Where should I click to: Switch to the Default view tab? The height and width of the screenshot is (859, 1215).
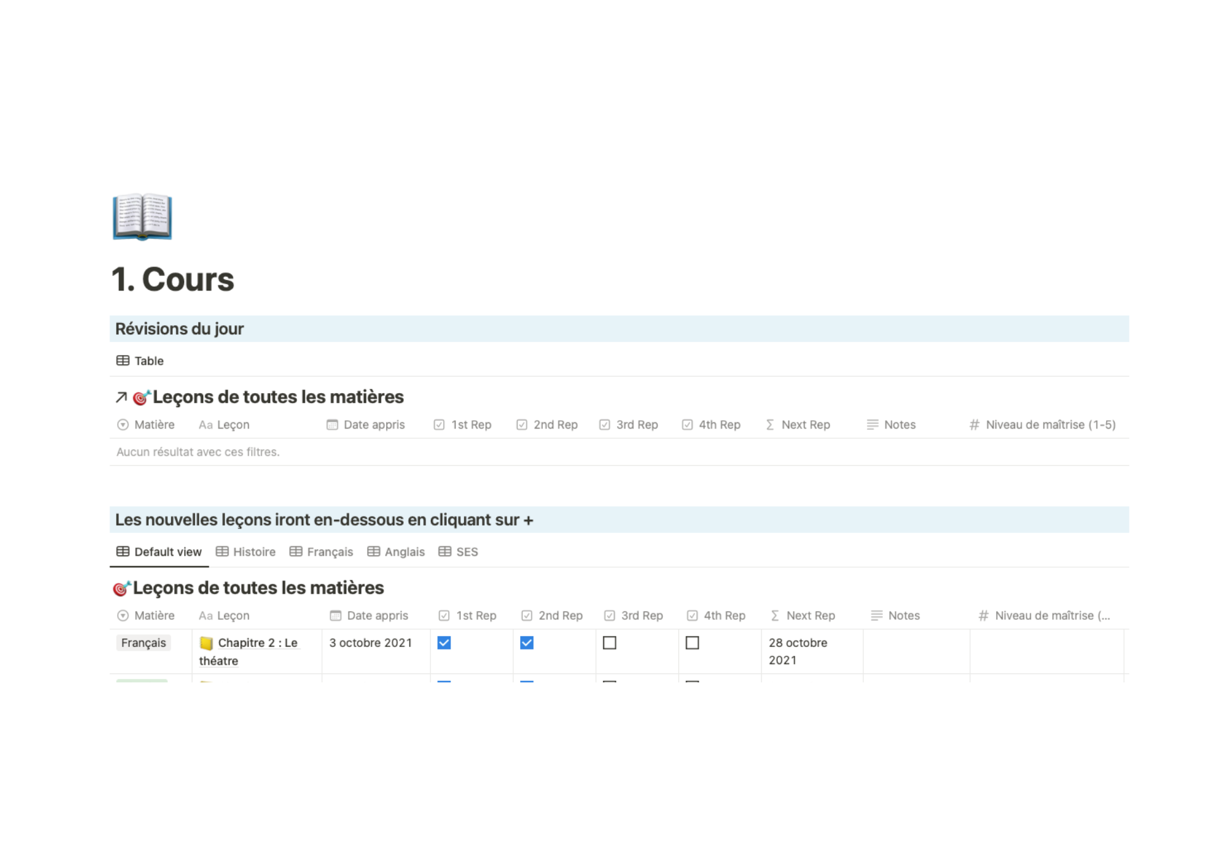tap(159, 552)
